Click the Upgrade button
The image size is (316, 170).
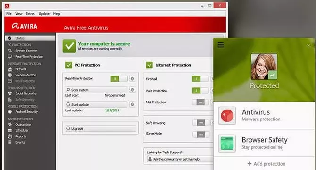tap(100, 128)
